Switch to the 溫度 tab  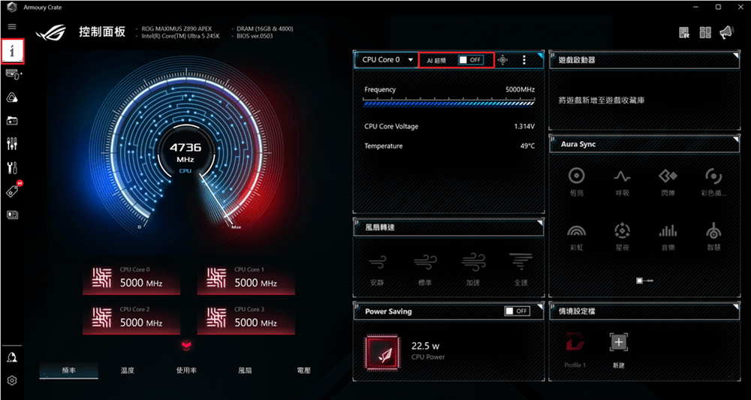pos(128,371)
